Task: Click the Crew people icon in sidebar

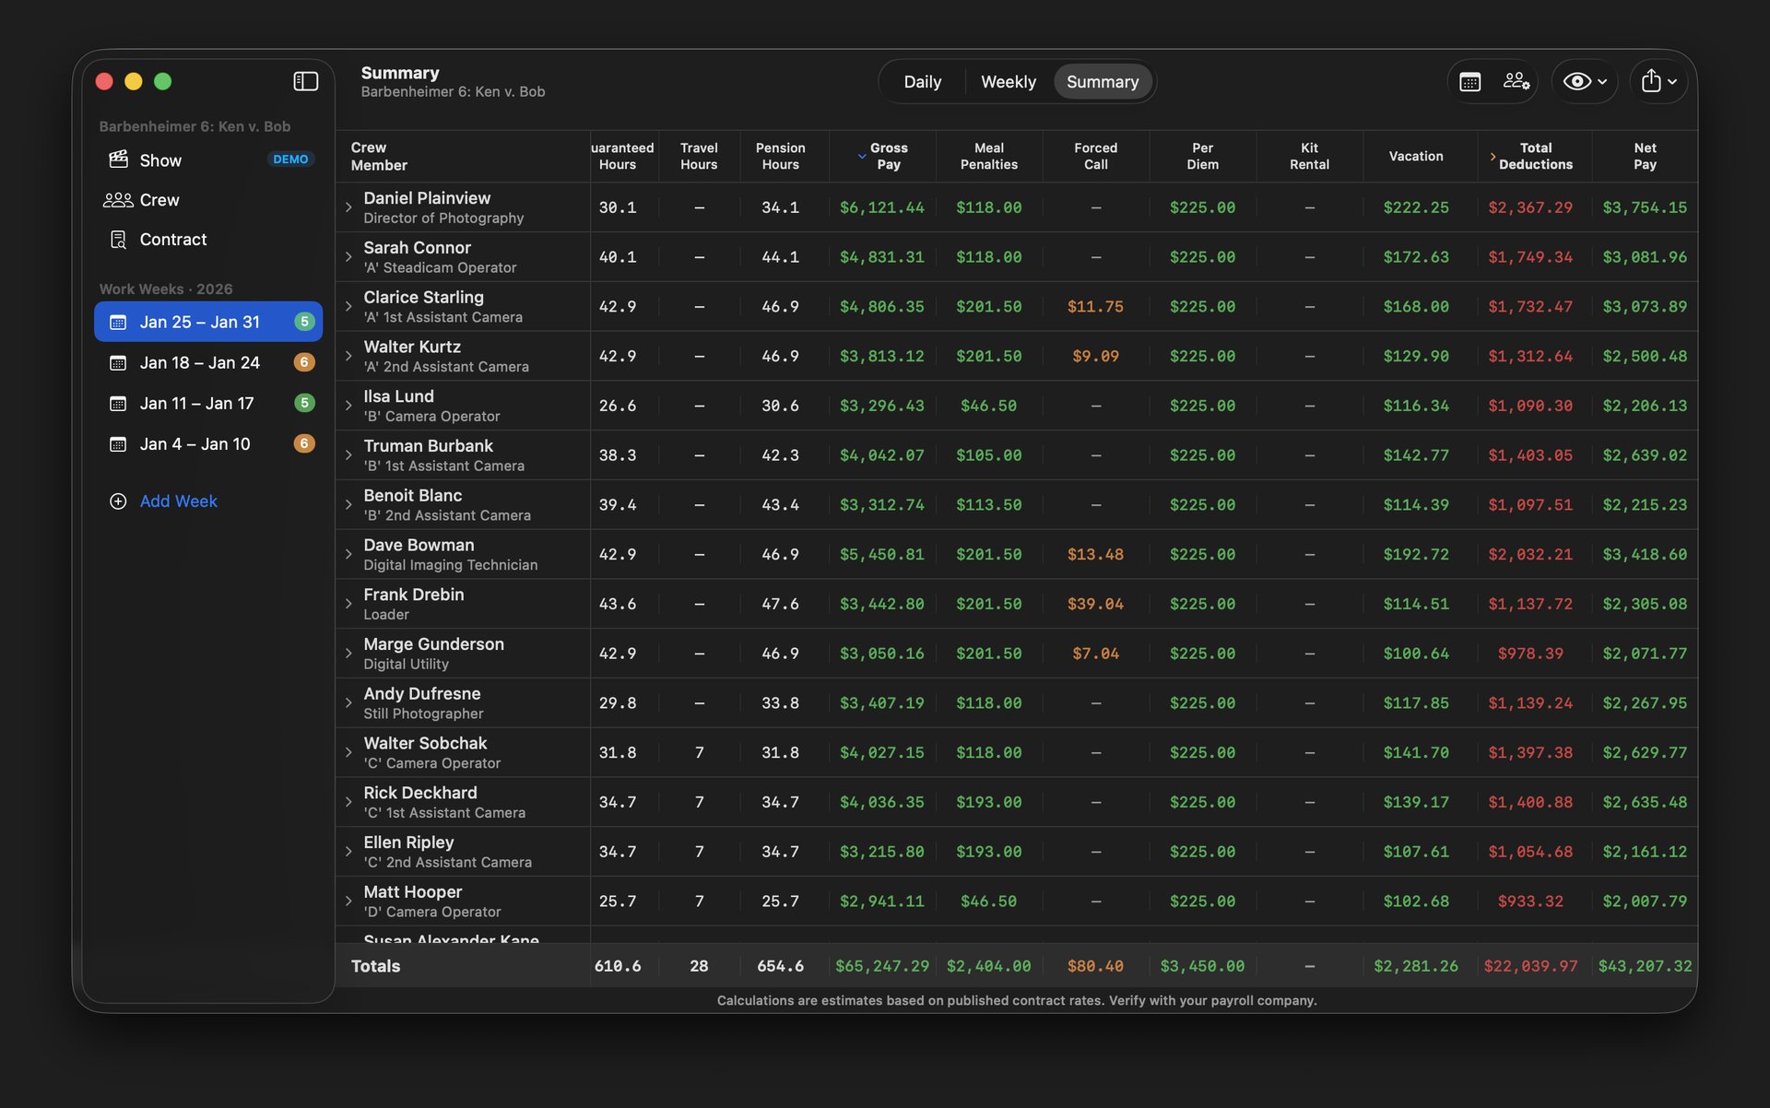Action: click(x=118, y=200)
